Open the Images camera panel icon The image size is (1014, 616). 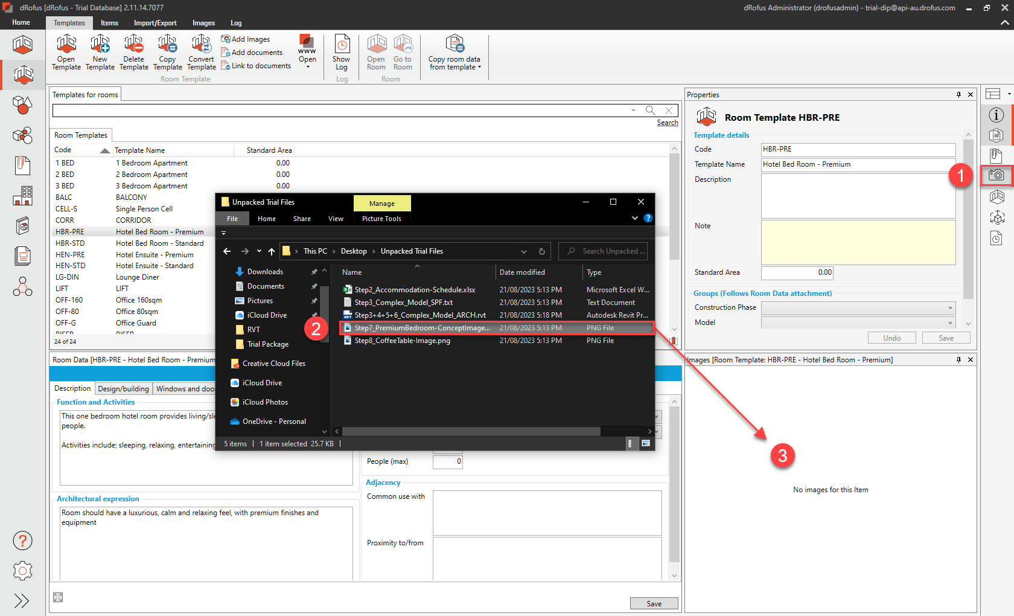tap(996, 175)
